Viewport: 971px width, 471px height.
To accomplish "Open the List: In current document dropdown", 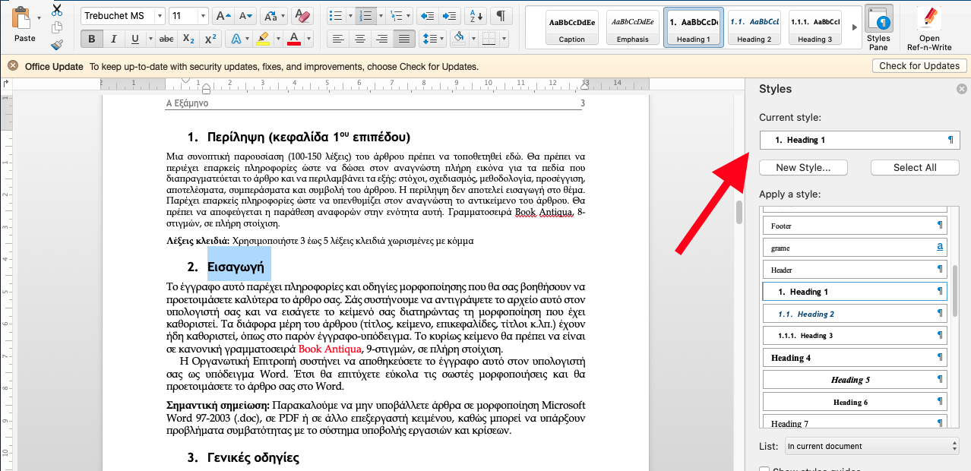I will point(871,446).
